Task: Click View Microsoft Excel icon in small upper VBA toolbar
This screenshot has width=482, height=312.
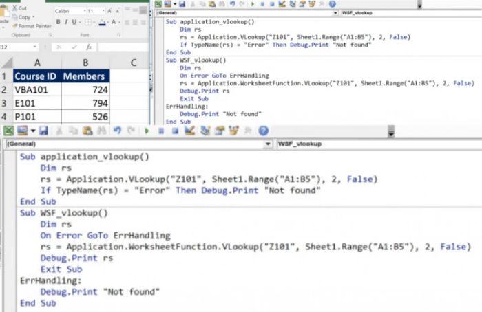Action: tap(158, 3)
